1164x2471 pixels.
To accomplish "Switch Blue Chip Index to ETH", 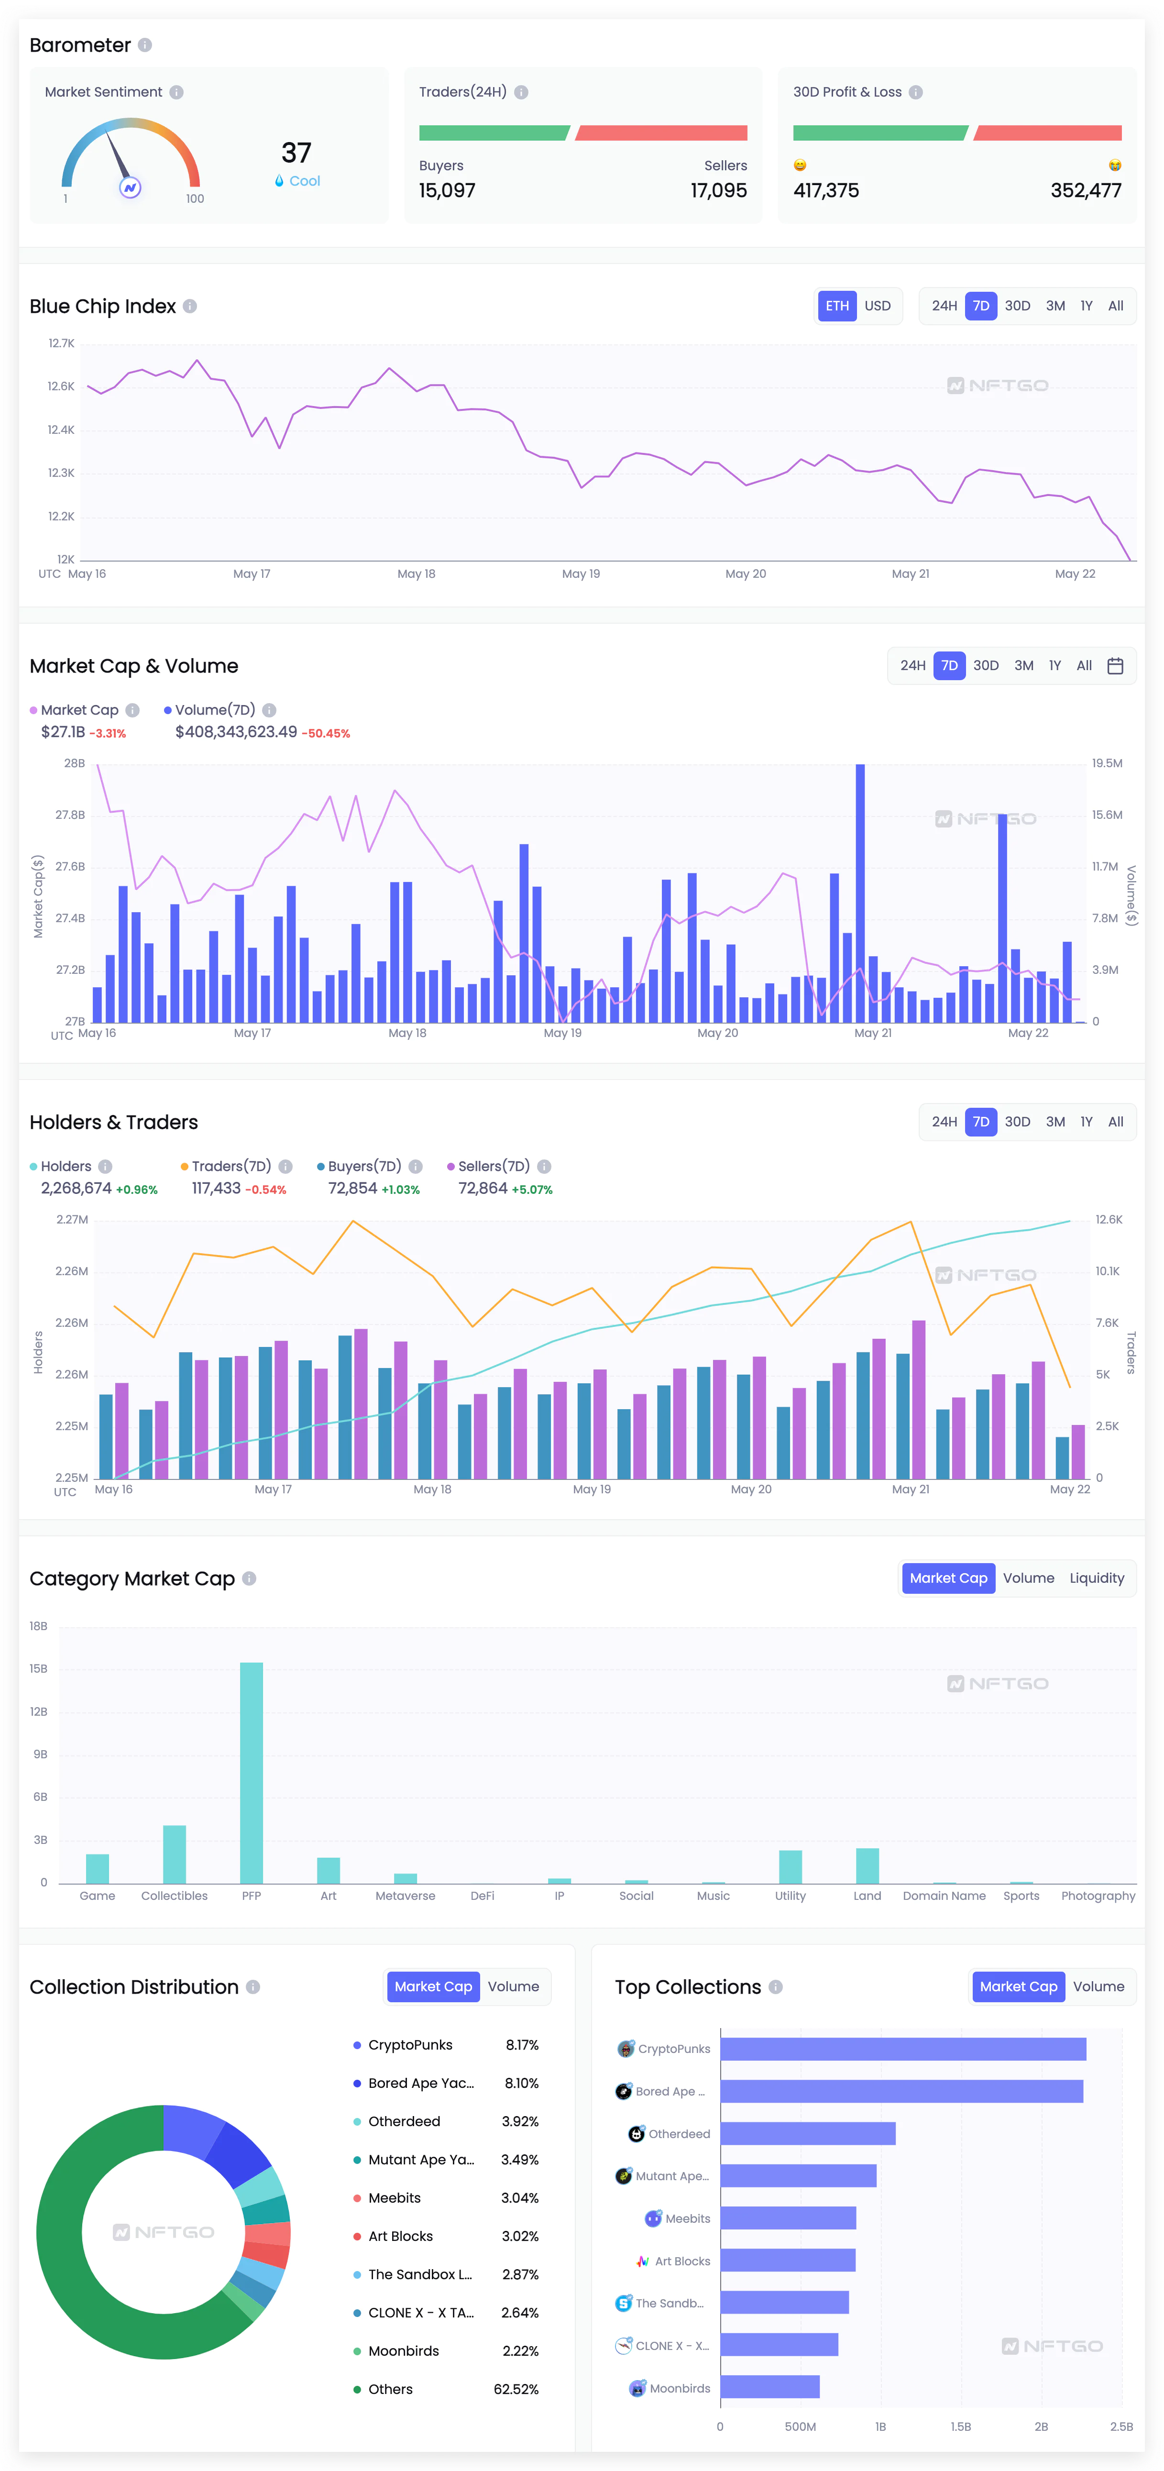I will pyautogui.click(x=837, y=306).
